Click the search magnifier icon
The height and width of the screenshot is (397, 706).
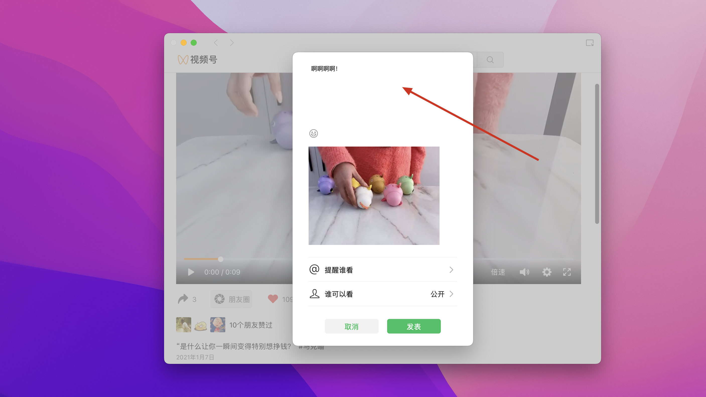point(490,60)
